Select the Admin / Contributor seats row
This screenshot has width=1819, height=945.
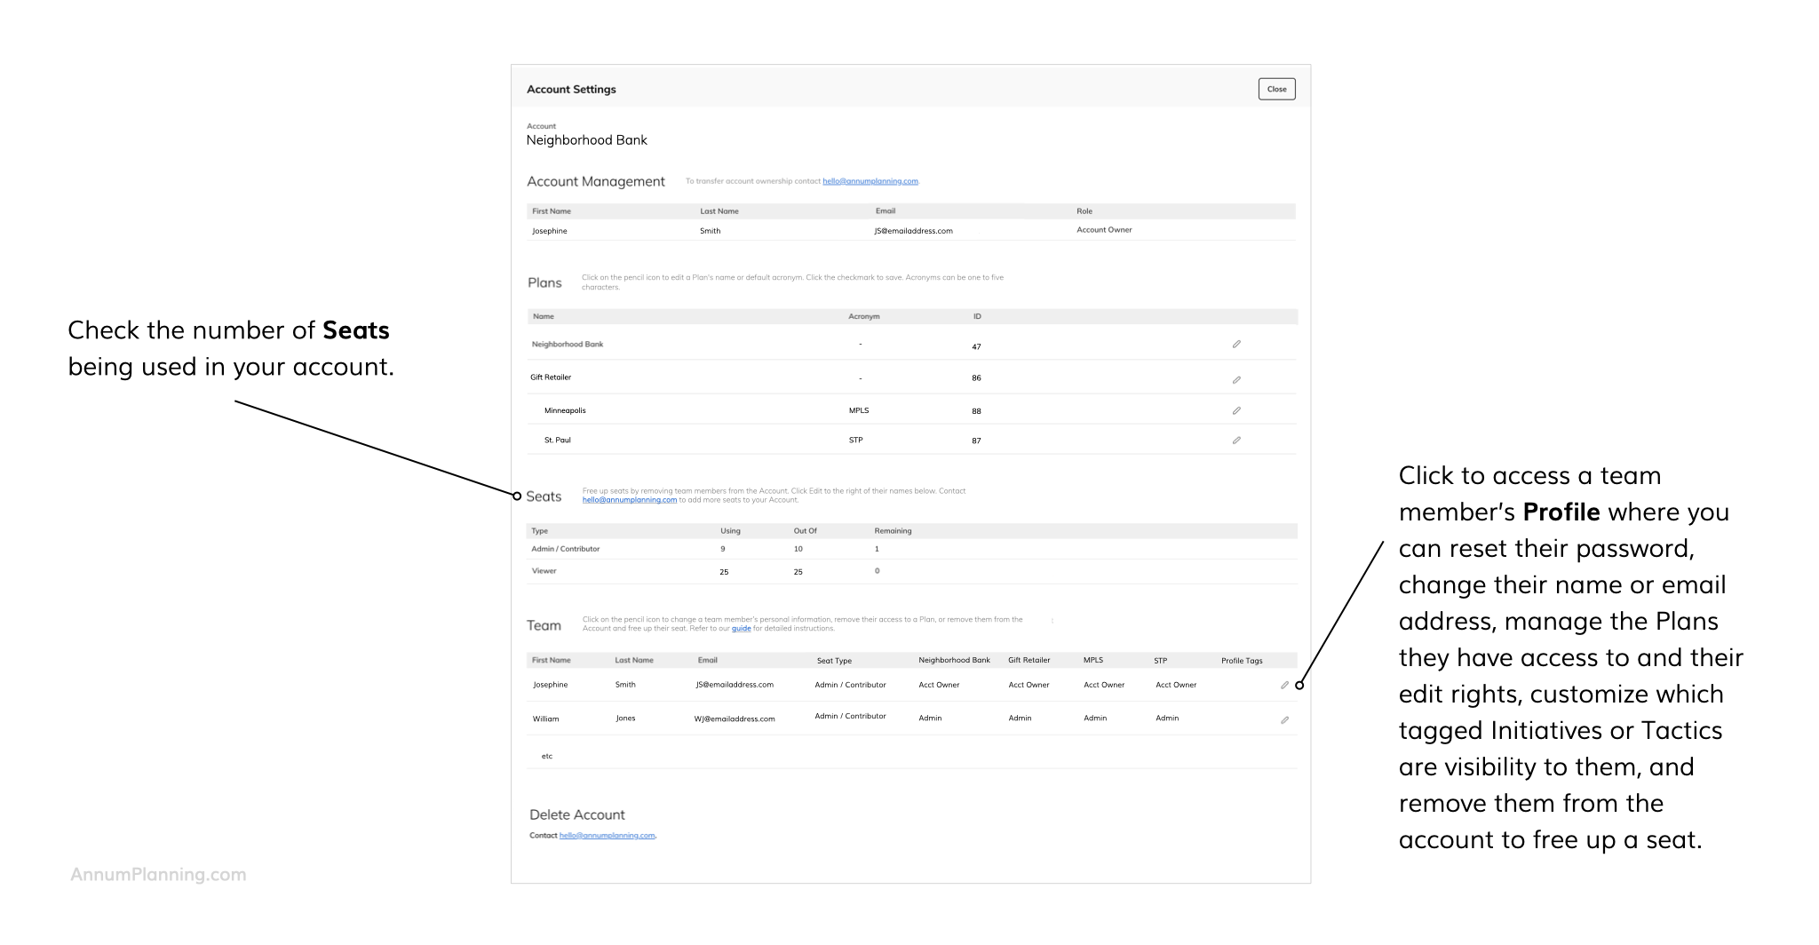pyautogui.click(x=566, y=549)
